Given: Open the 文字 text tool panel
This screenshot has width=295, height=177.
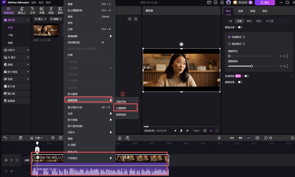Looking at the screenshot, I should tap(32, 11).
